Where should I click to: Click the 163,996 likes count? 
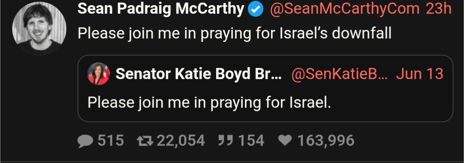click(326, 141)
